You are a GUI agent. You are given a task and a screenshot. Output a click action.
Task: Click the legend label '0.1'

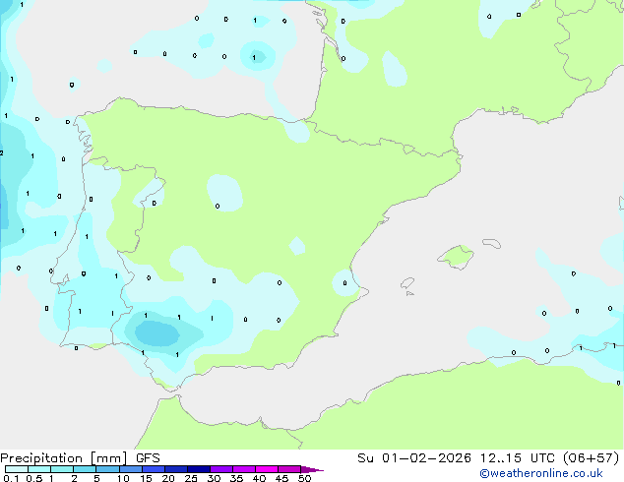pyautogui.click(x=11, y=478)
